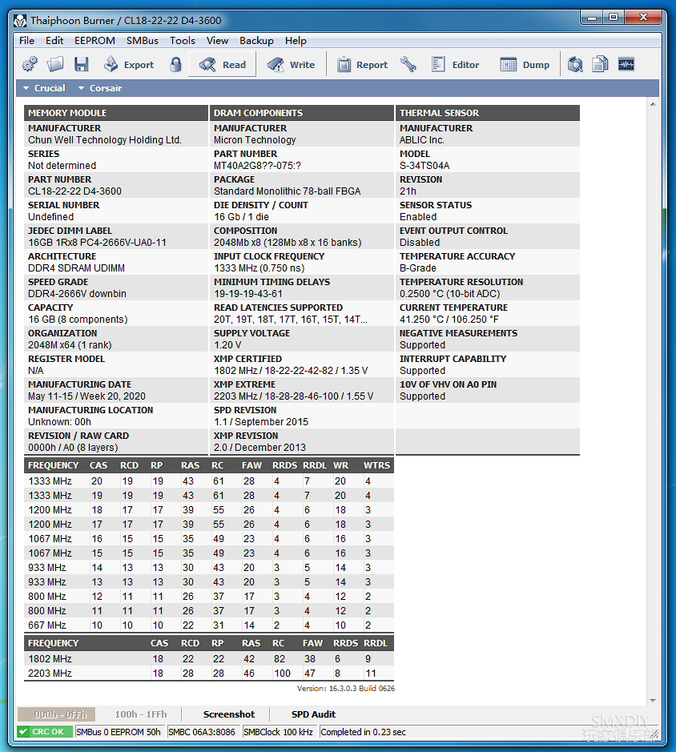The height and width of the screenshot is (752, 676).
Task: Click 'Completed in 0.23 sec' status text
Action: click(363, 732)
